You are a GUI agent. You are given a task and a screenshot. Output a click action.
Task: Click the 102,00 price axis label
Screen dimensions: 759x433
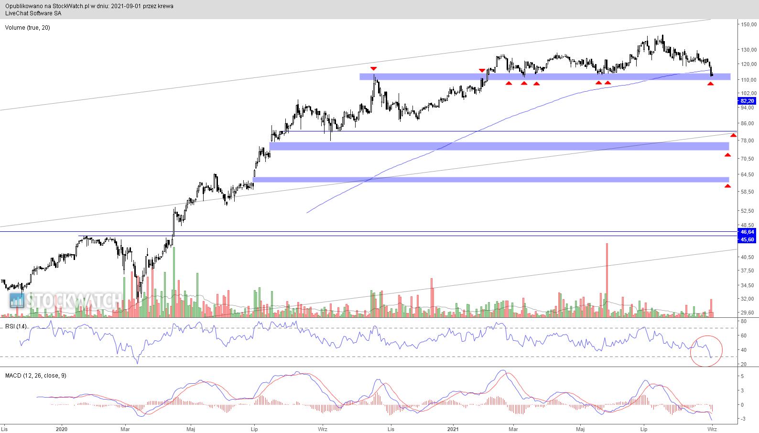(x=748, y=93)
